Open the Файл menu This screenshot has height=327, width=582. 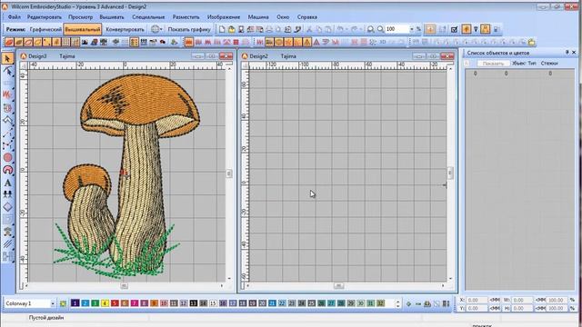coord(15,17)
